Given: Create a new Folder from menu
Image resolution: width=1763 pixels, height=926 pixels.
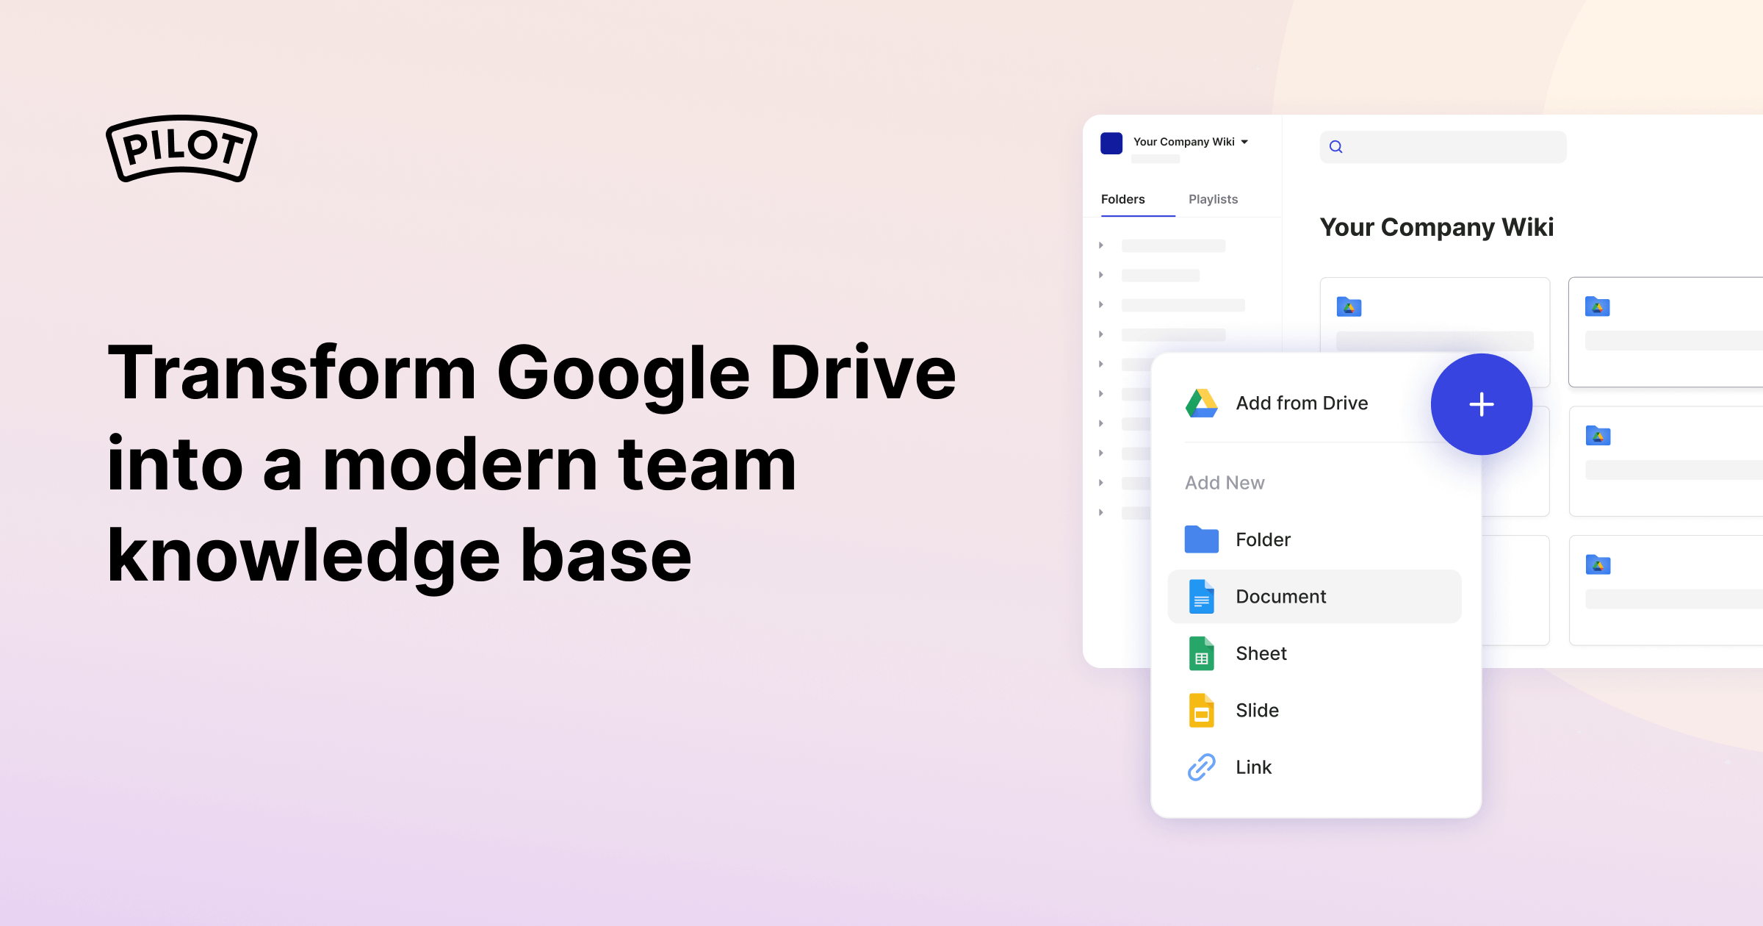Looking at the screenshot, I should 1314,539.
